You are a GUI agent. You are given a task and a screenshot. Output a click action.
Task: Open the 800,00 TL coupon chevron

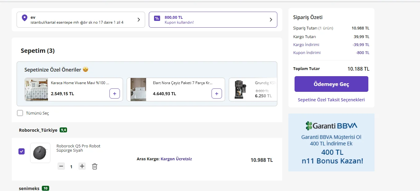click(271, 20)
